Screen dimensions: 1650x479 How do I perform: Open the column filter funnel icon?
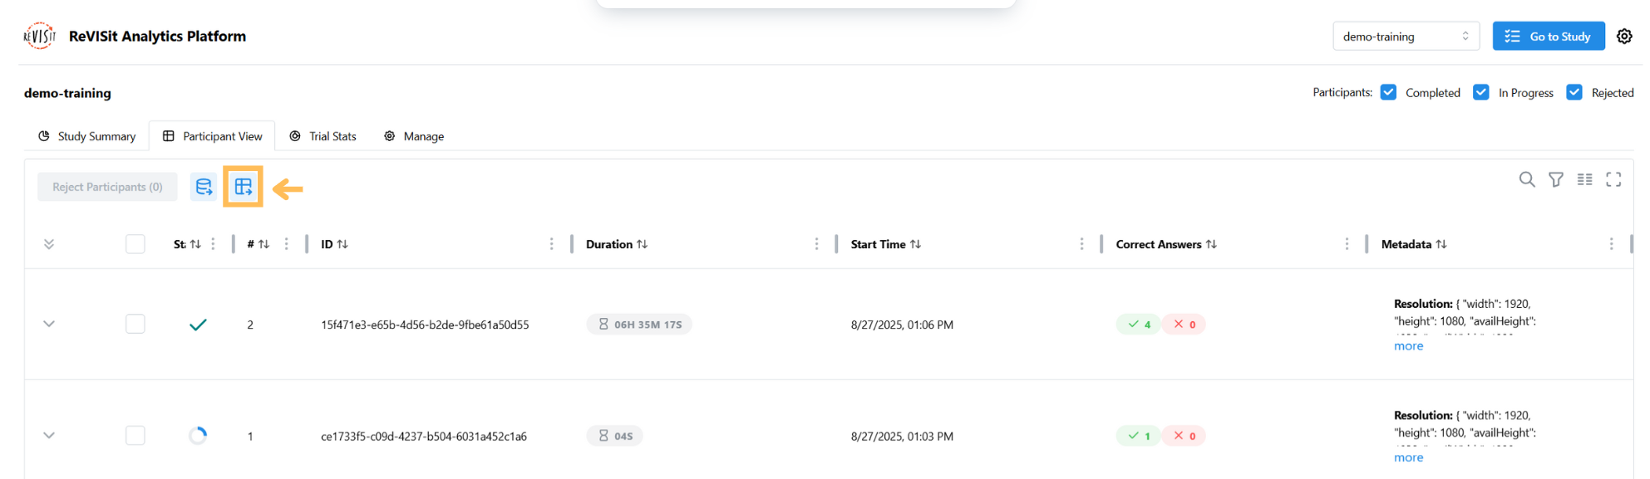click(1555, 179)
